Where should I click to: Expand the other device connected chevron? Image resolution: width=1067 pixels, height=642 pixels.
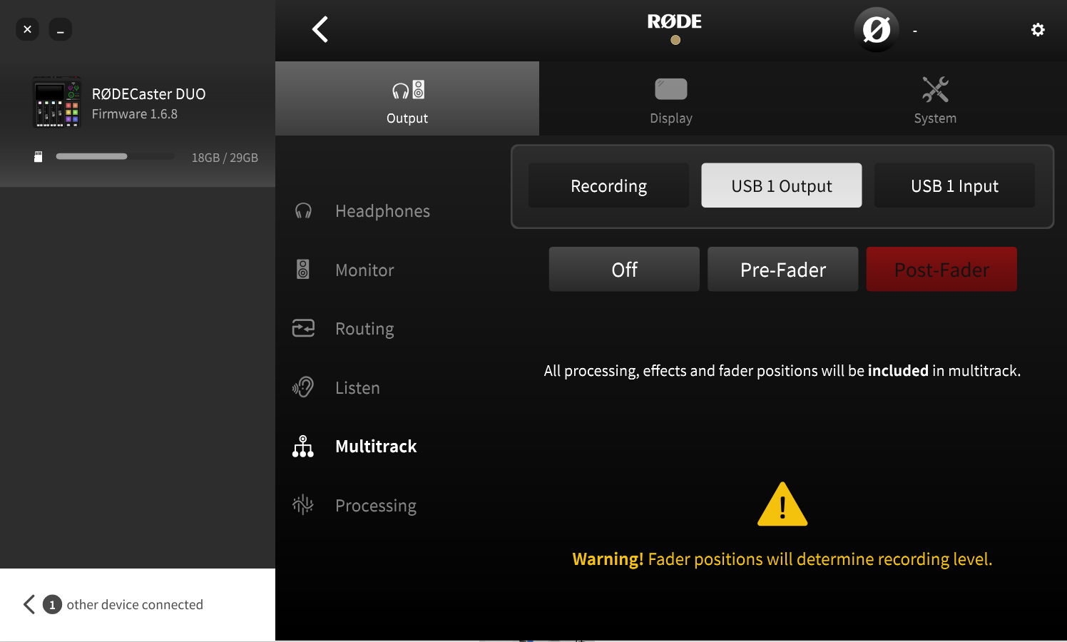pos(29,604)
